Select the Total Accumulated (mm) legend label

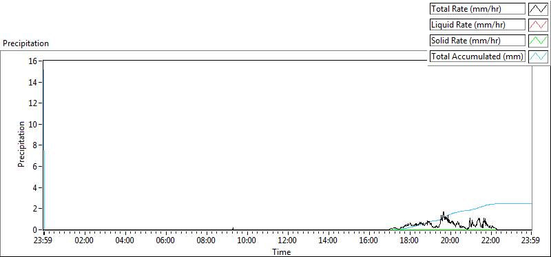tap(477, 56)
